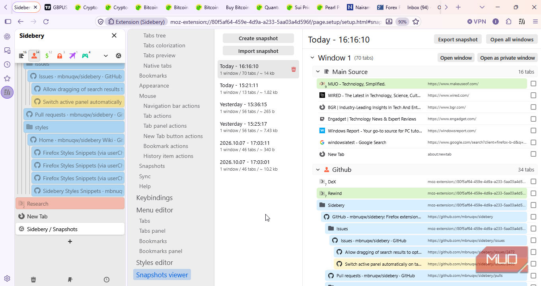Open the green dollar-sign panel

coord(47,56)
